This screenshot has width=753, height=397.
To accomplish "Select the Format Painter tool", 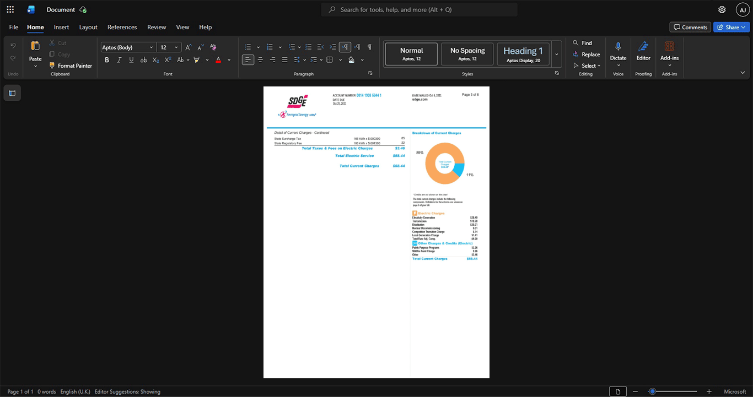I will click(x=71, y=66).
